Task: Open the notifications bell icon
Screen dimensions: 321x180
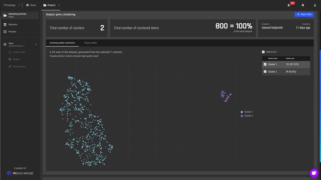Action: point(289,5)
